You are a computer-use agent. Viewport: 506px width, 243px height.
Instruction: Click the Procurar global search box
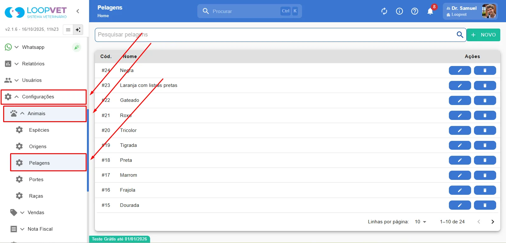click(x=249, y=11)
